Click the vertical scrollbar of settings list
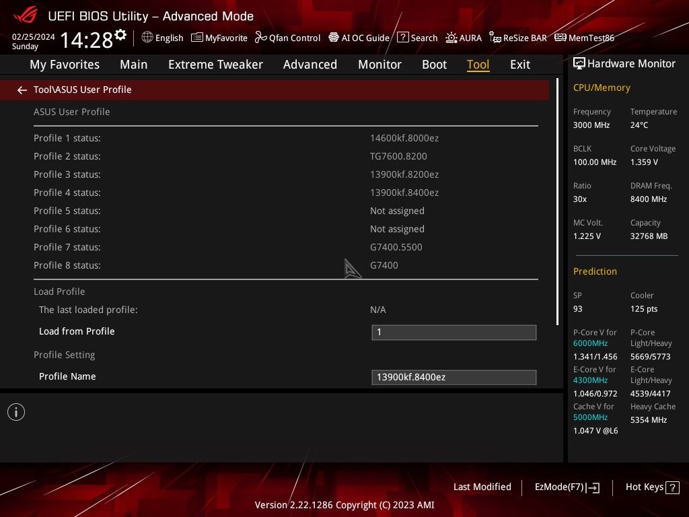The image size is (689, 517). point(557,202)
